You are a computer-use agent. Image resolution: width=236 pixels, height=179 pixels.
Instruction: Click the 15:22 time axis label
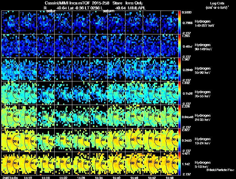click(63, 178)
